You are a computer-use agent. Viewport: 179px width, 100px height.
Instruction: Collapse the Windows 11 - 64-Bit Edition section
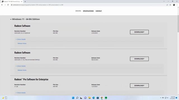[25, 19]
